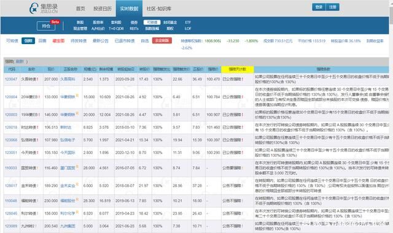Click the 注册 button

click(333, 7)
